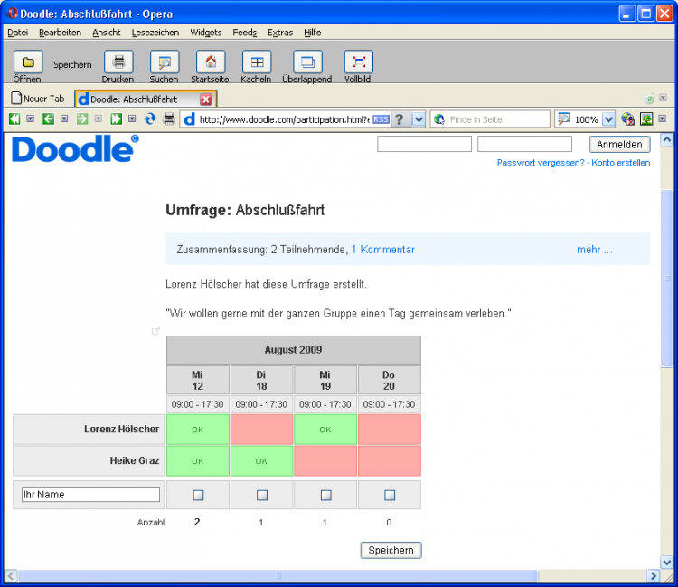The height and width of the screenshot is (587, 678).
Task: Click the horizontal scrollbar right arrow
Action: (x=654, y=576)
